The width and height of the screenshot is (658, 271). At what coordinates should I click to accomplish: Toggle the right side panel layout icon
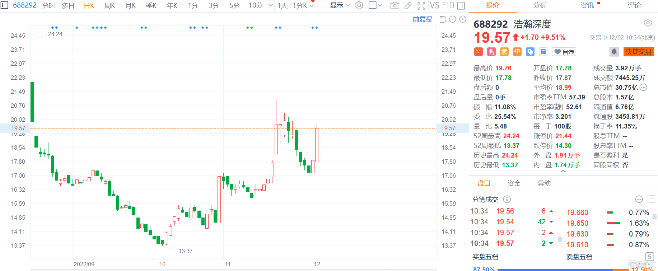[x=461, y=5]
